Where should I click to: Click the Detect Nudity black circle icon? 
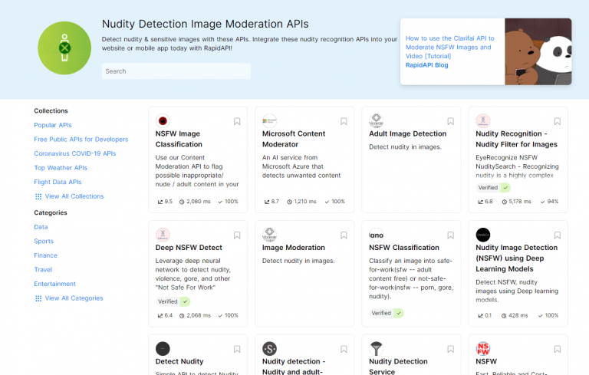[163, 348]
